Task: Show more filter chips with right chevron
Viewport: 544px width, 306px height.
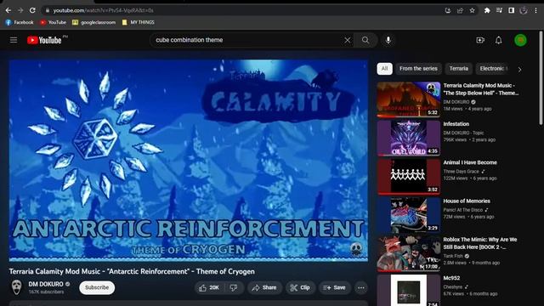Action: pos(519,70)
